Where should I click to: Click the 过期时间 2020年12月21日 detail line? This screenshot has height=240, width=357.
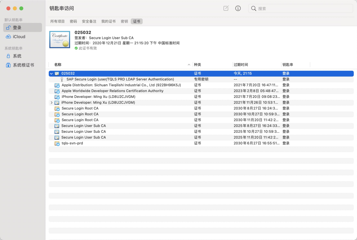[127, 43]
